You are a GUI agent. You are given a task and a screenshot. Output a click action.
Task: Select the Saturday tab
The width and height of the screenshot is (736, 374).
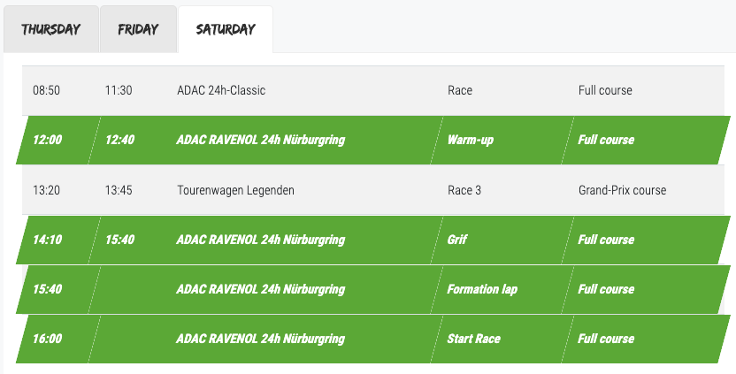click(226, 29)
